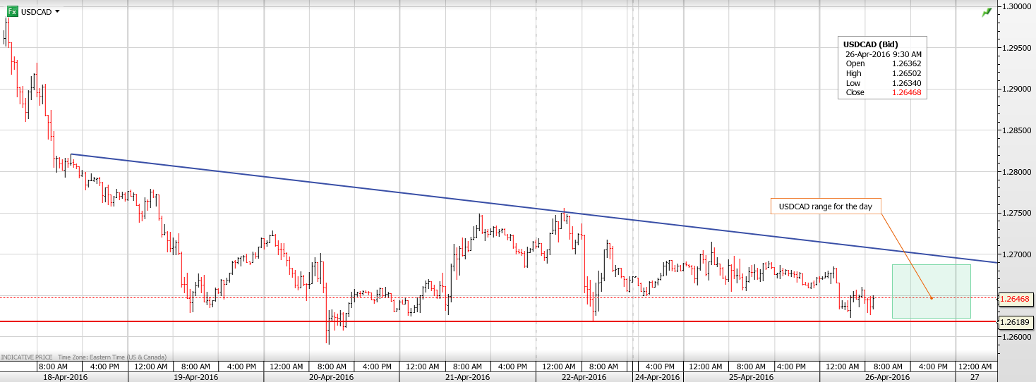1036x382 pixels.
Task: Select the 24-Apr-2016 date on time axis
Action: coord(657,377)
